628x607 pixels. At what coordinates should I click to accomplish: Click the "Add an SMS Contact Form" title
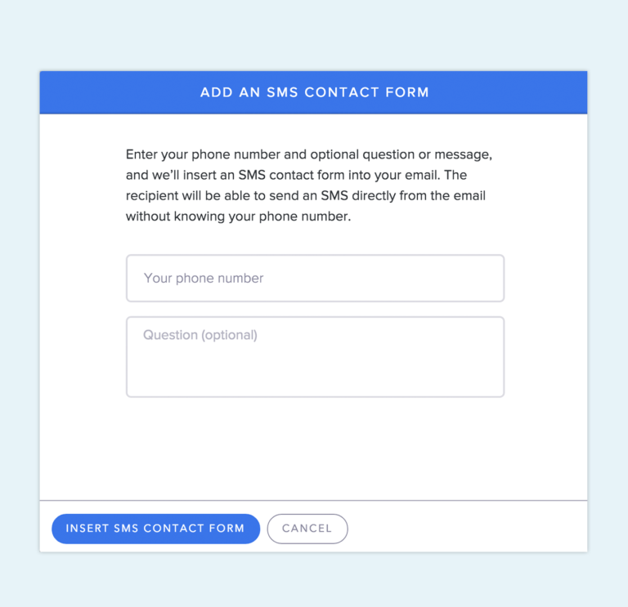click(314, 92)
